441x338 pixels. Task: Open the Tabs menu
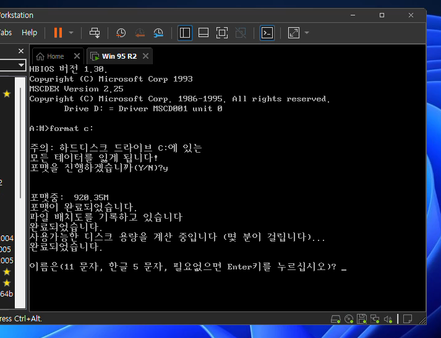[6, 33]
